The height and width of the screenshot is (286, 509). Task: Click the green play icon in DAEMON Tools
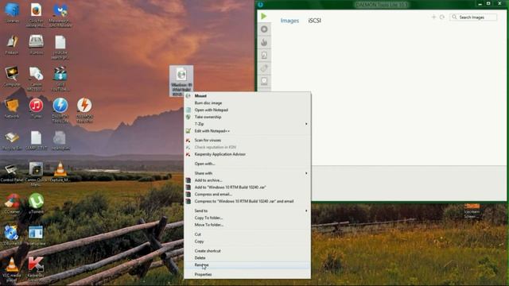pos(263,16)
